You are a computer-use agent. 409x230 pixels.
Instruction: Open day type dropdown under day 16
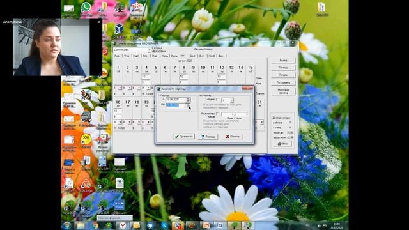pos(120,122)
